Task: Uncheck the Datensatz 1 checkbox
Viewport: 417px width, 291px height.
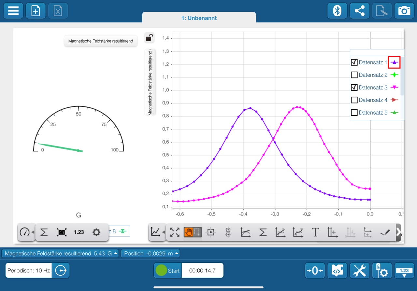Action: click(x=354, y=62)
